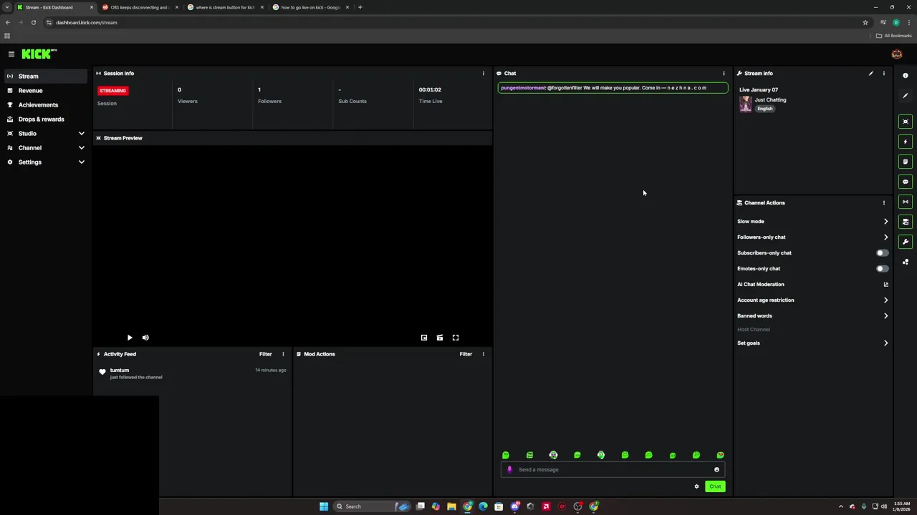Mute the stream preview audio
917x515 pixels.
coord(145,338)
